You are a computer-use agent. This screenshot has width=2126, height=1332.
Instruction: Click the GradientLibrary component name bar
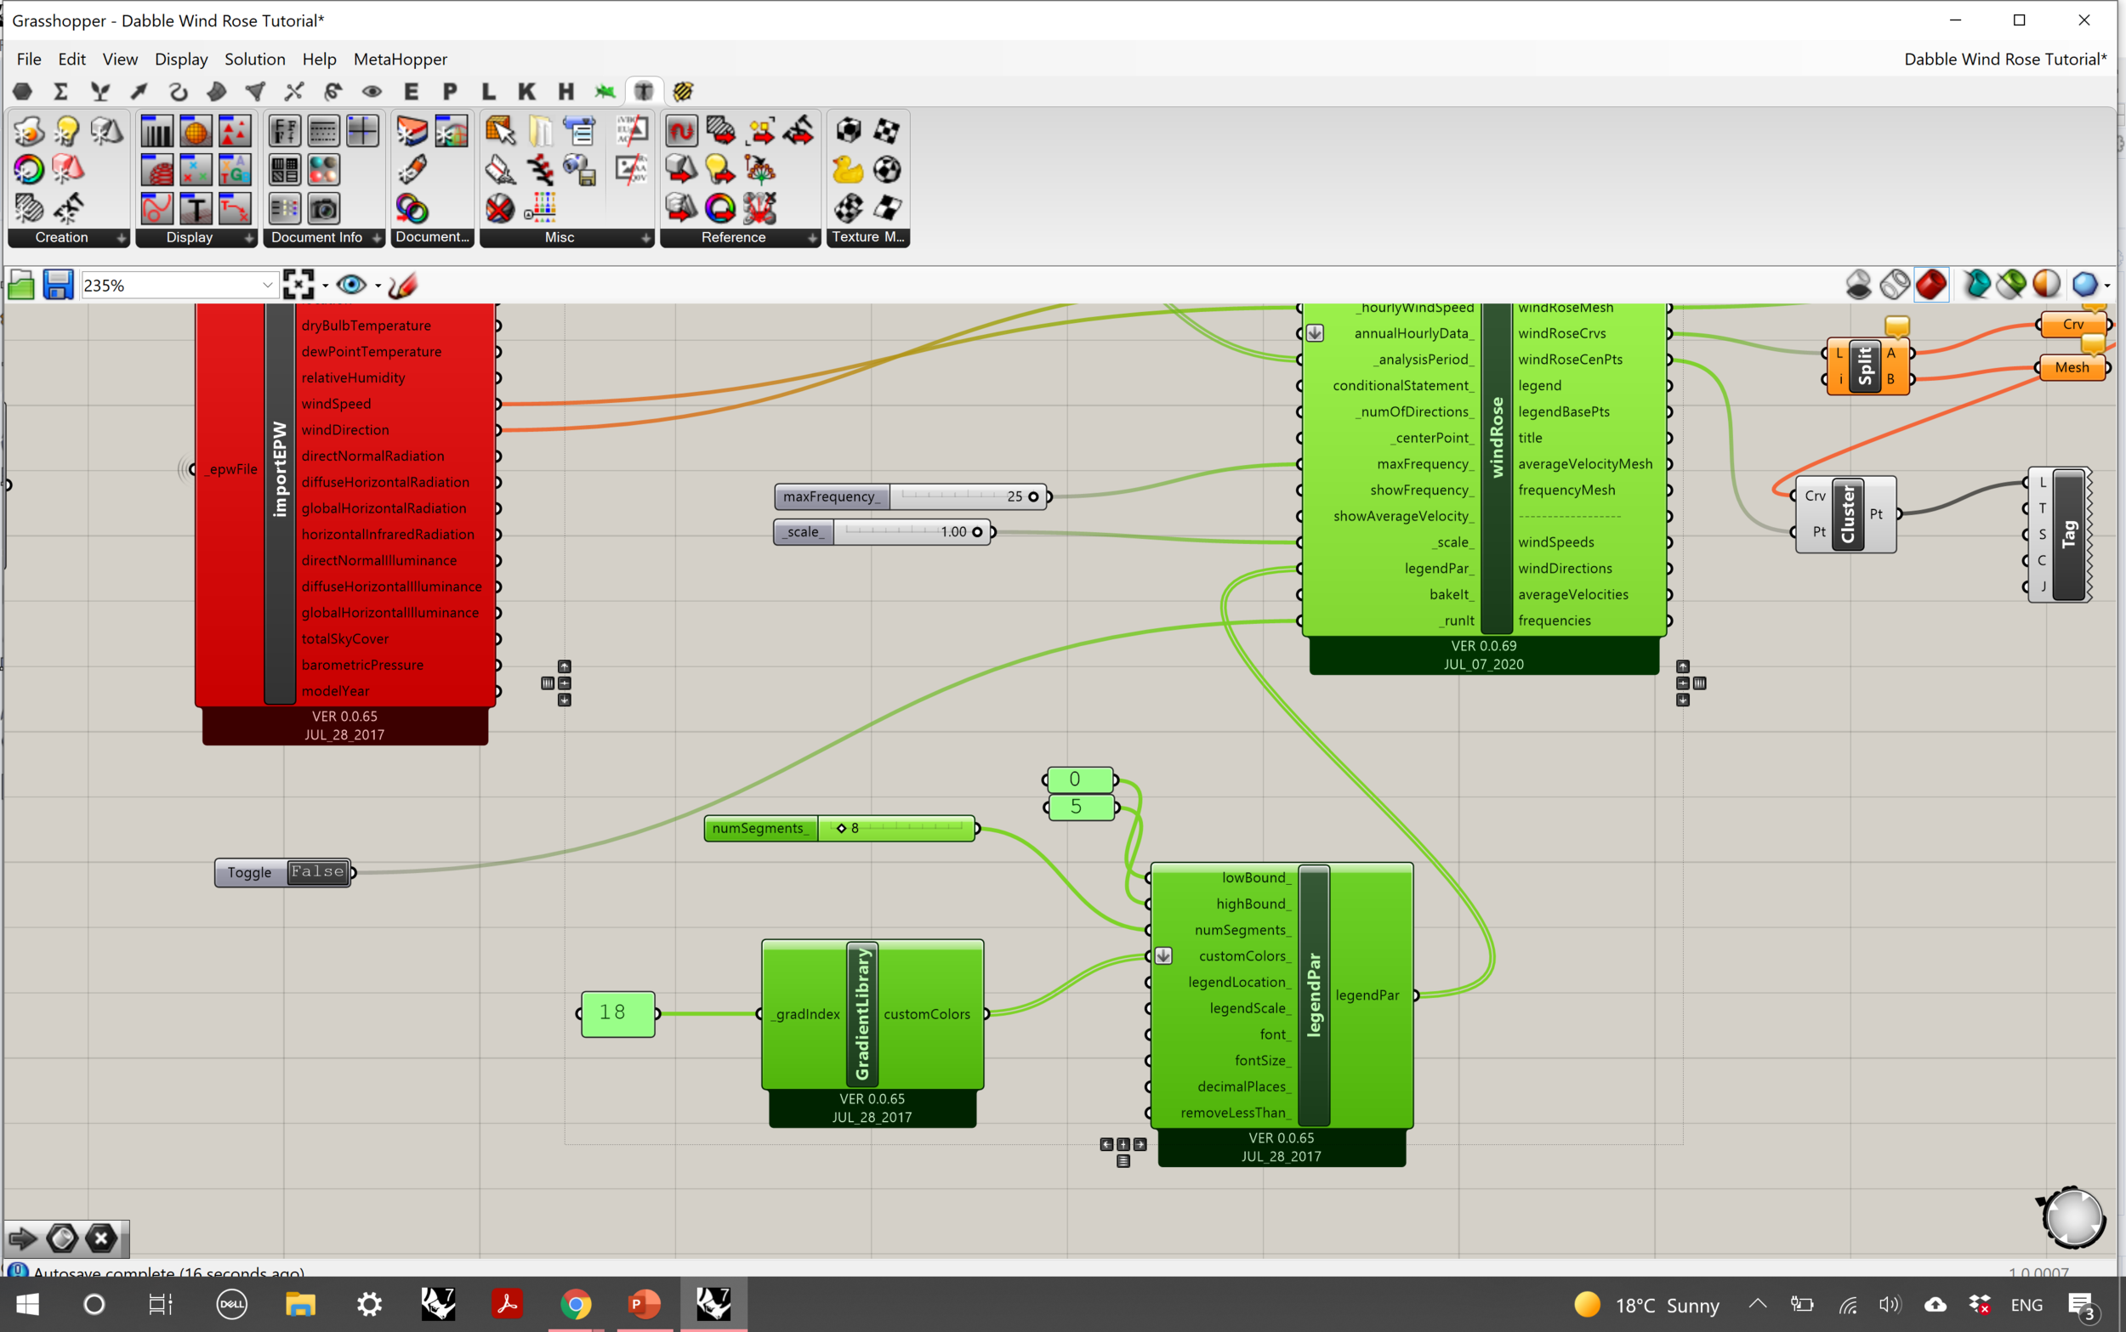click(861, 1014)
